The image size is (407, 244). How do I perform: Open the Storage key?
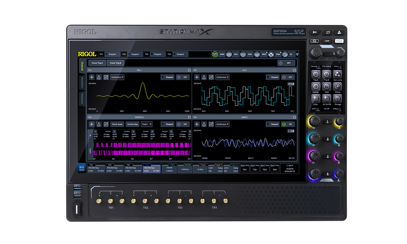tap(338, 98)
